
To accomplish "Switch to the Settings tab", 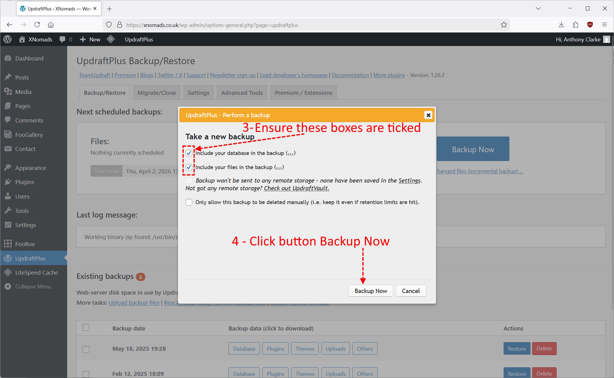I will coord(198,93).
